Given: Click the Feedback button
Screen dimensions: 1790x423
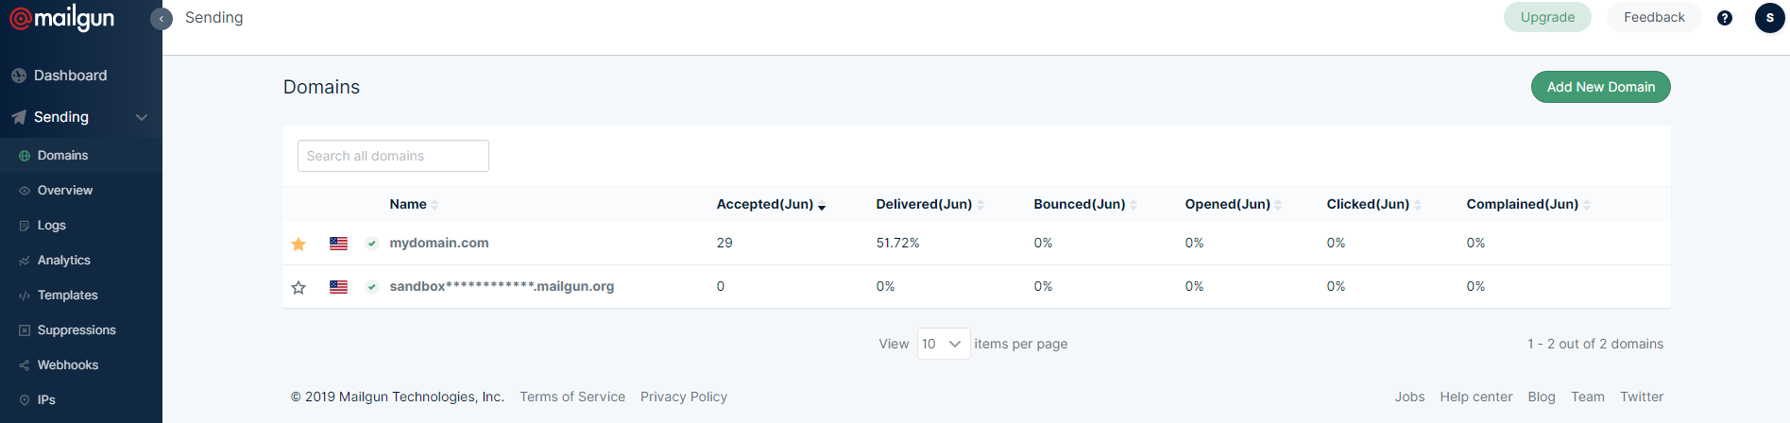Looking at the screenshot, I should pos(1654,17).
